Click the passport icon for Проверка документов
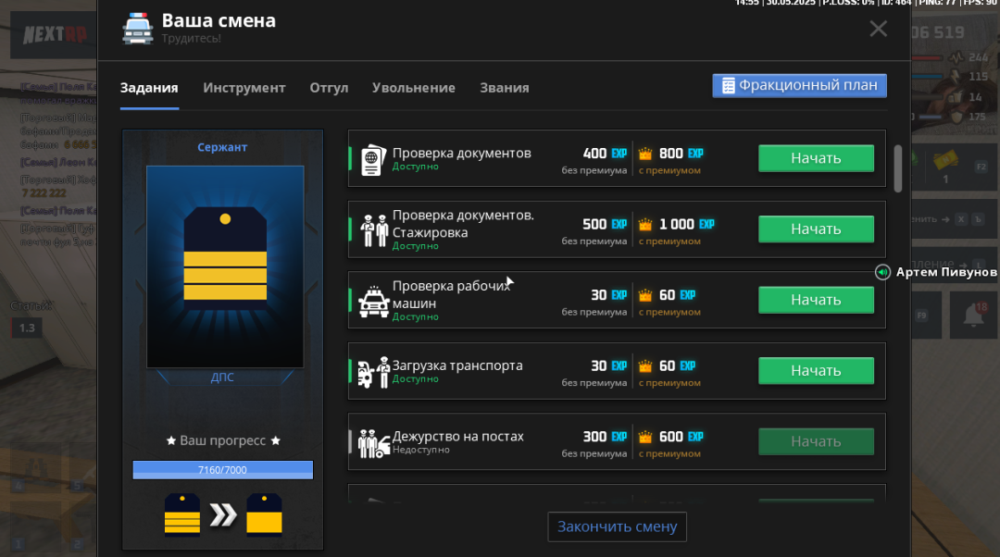The image size is (1000, 557). pyautogui.click(x=371, y=158)
